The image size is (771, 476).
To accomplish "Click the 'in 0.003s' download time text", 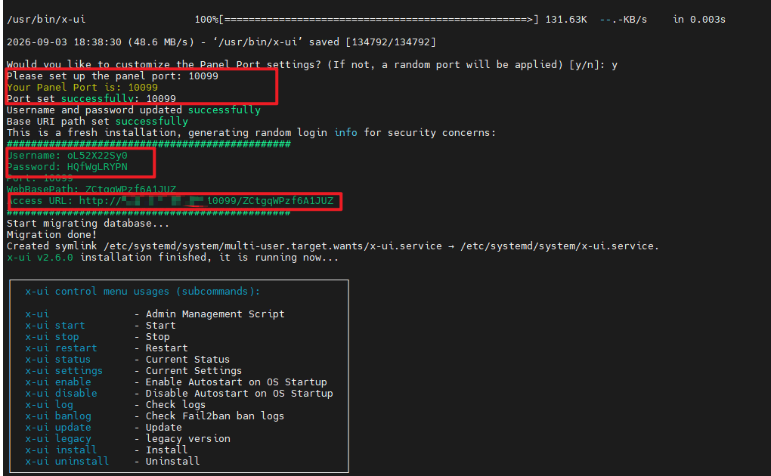I will [699, 20].
